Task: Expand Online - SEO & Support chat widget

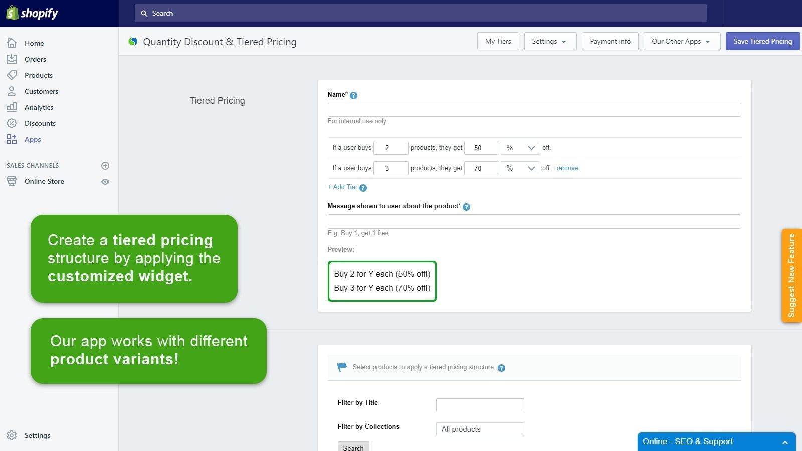Action: [x=716, y=441]
